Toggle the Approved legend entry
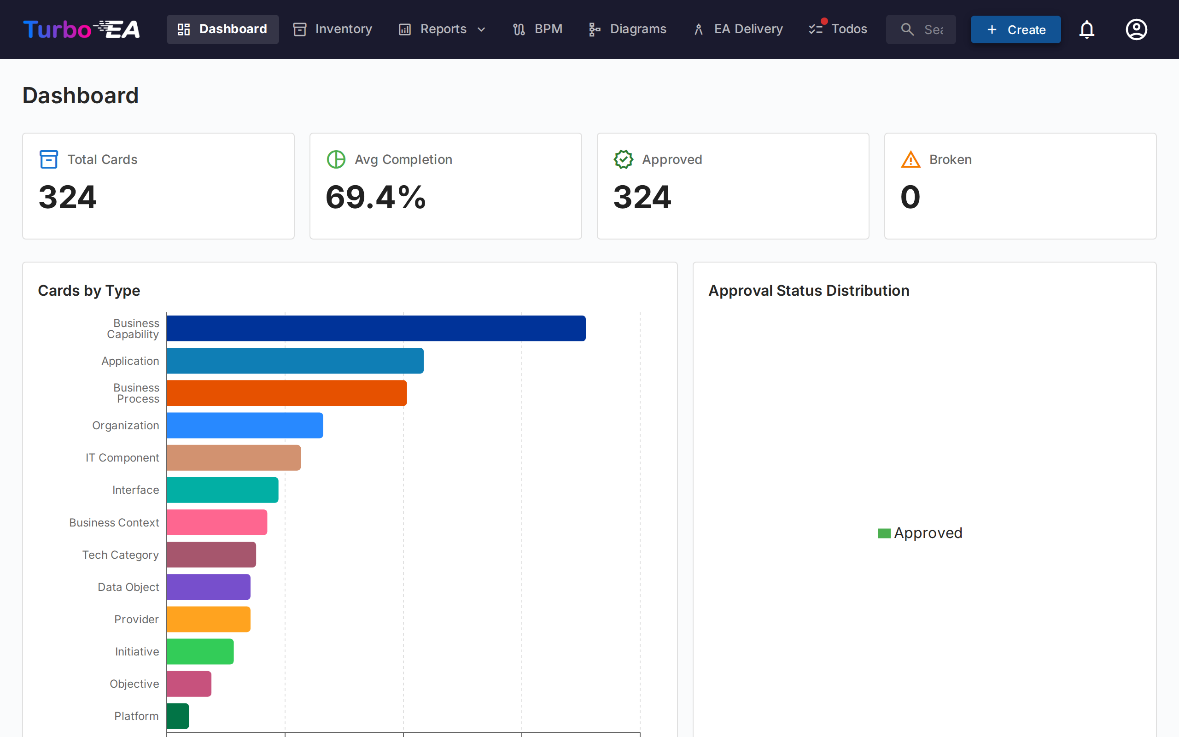 (920, 533)
